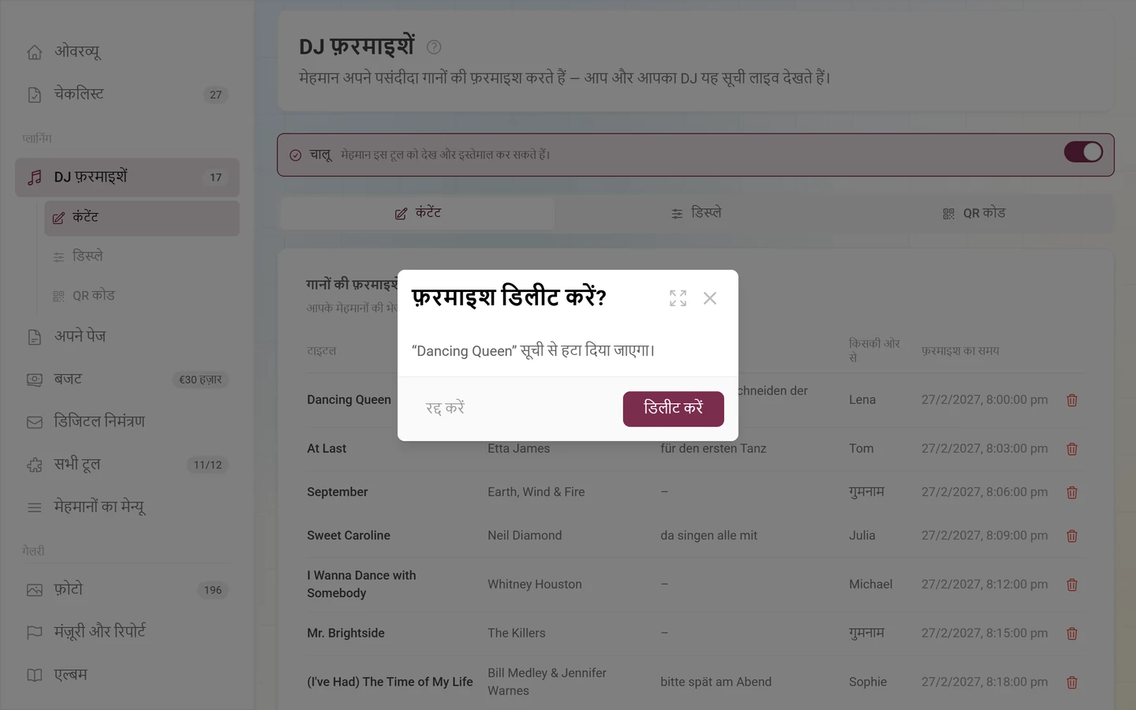Click the टाइटल column header
The width and height of the screenshot is (1136, 710).
point(322,351)
